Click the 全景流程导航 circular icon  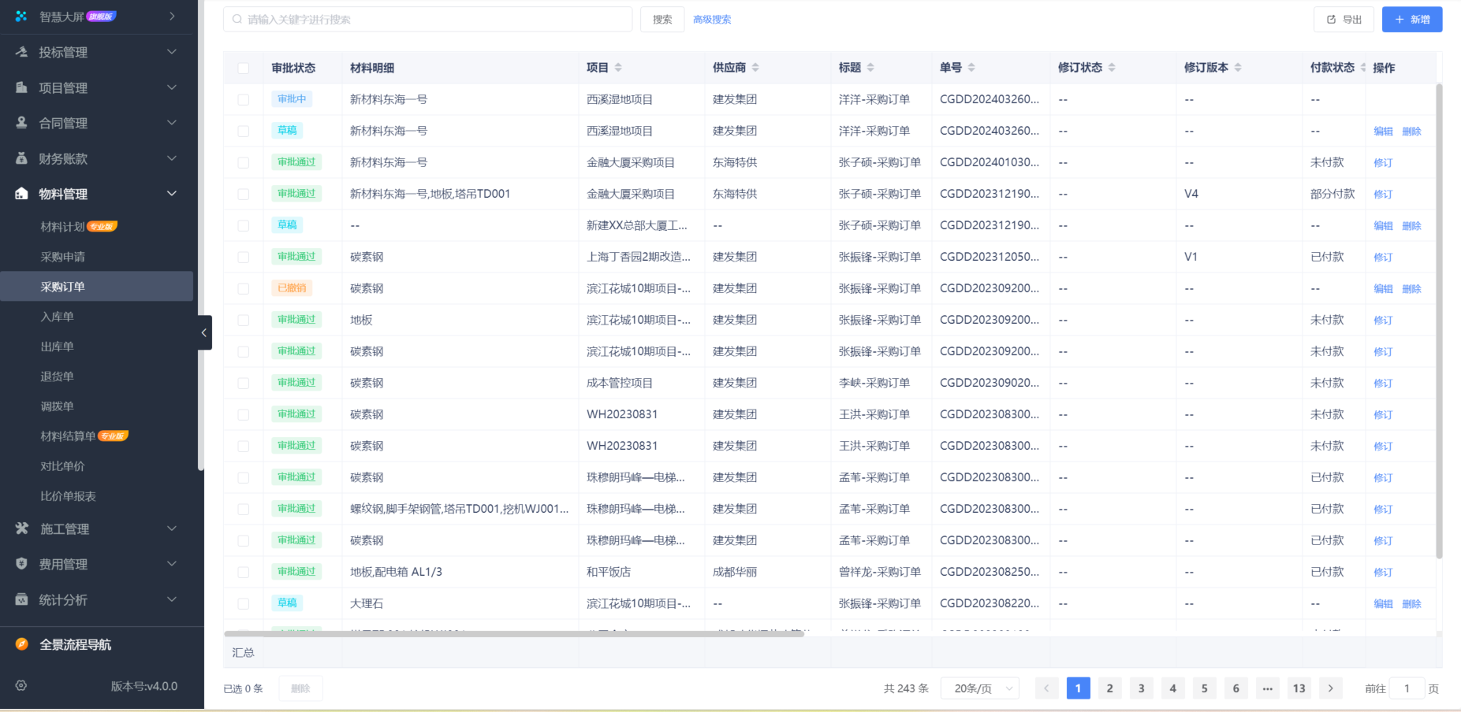[x=21, y=644]
